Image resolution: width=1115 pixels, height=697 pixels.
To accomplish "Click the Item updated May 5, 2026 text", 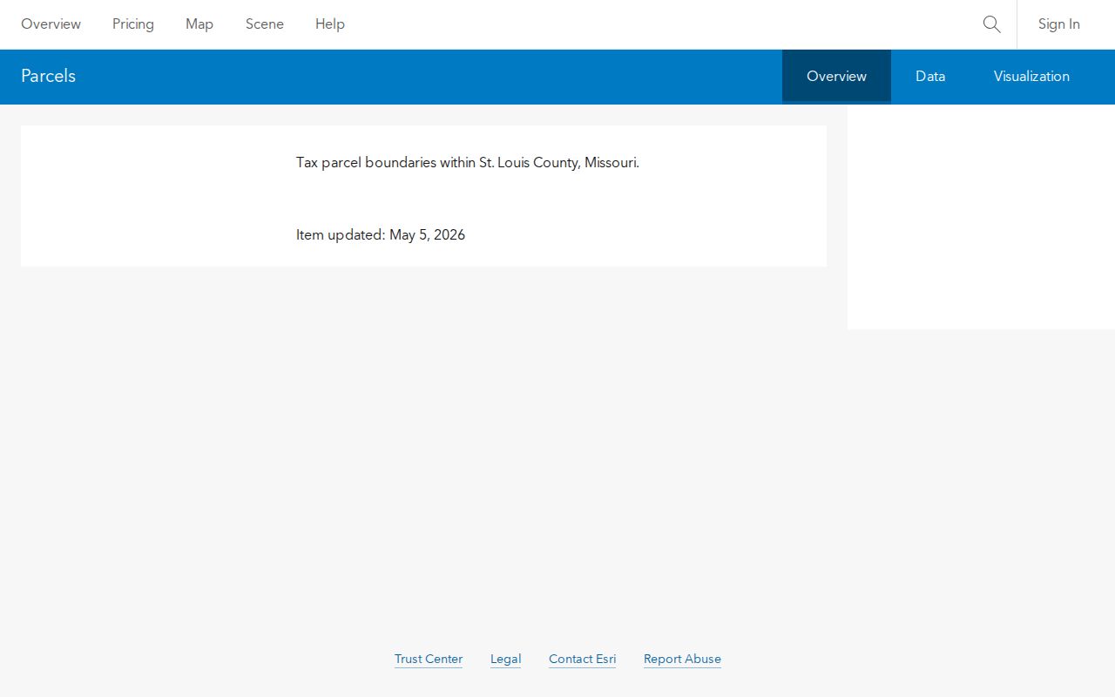I will [381, 234].
